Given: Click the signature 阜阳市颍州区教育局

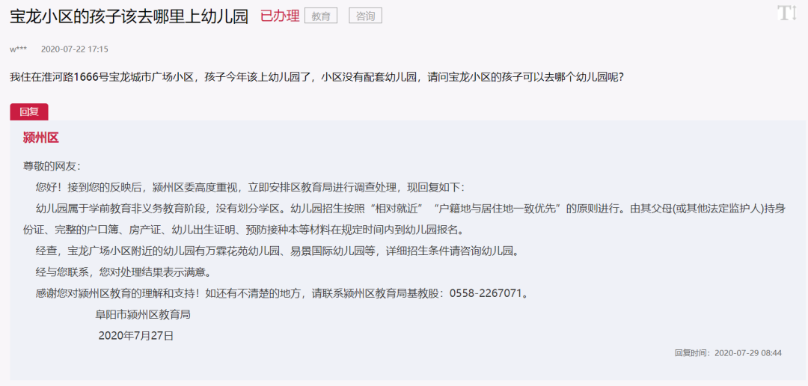Looking at the screenshot, I should coord(143,315).
